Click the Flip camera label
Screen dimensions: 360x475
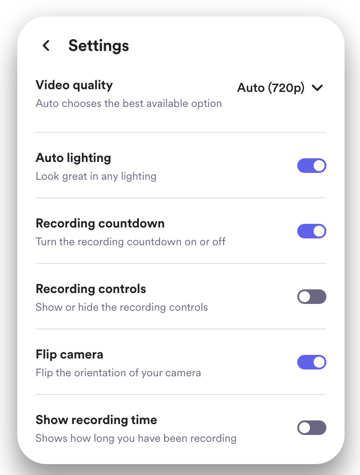tap(70, 354)
